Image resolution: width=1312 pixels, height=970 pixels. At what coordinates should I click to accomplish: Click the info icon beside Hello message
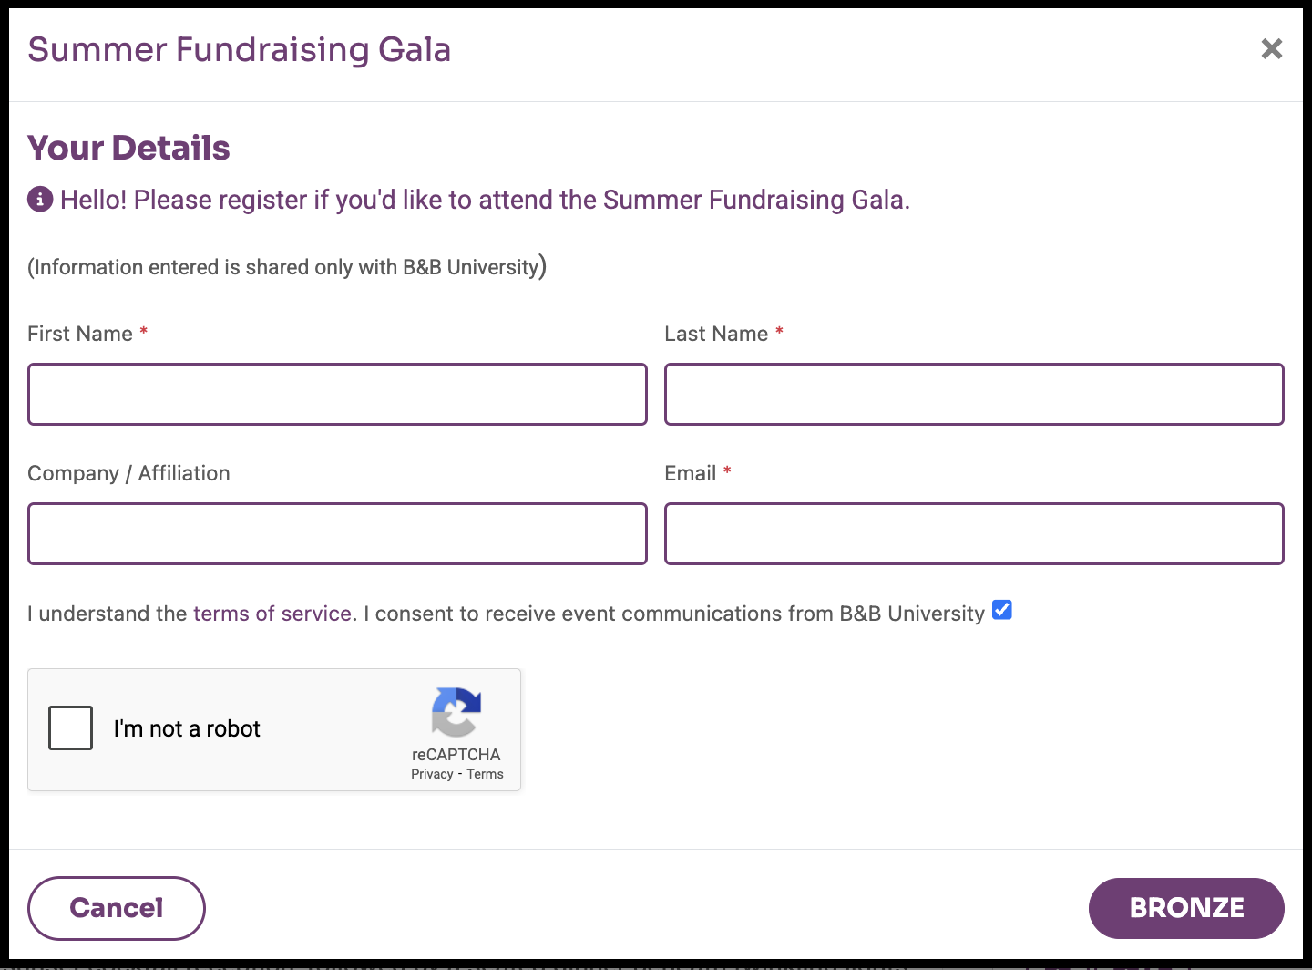(40, 199)
